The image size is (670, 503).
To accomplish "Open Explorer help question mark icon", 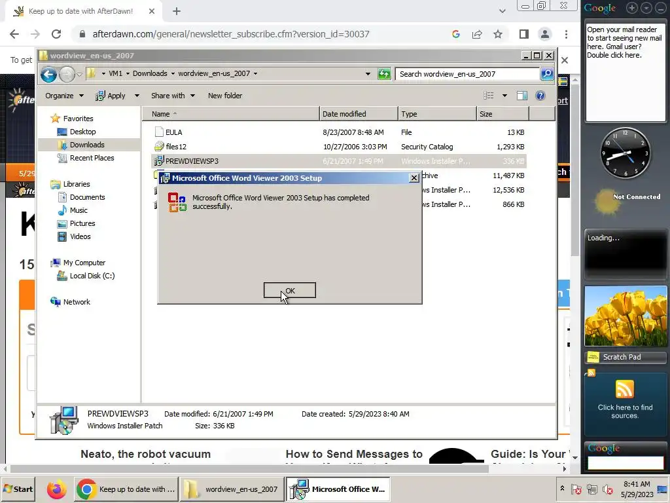I will [x=540, y=96].
